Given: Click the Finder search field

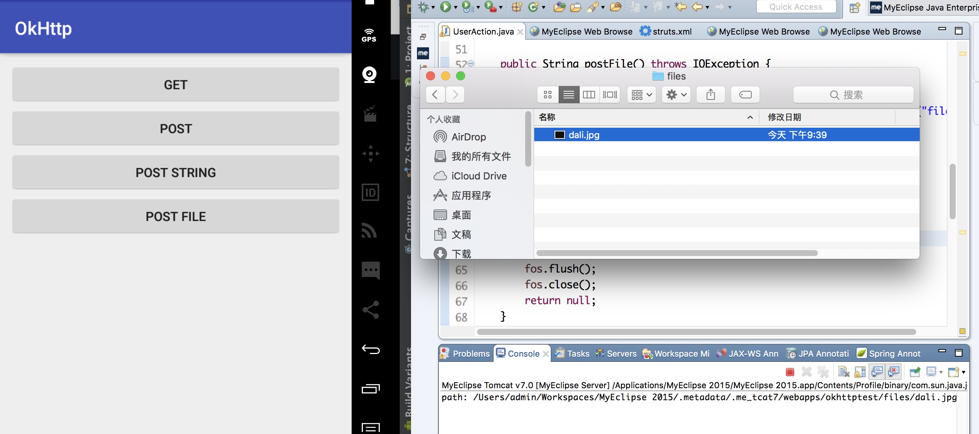Looking at the screenshot, I should tap(853, 95).
